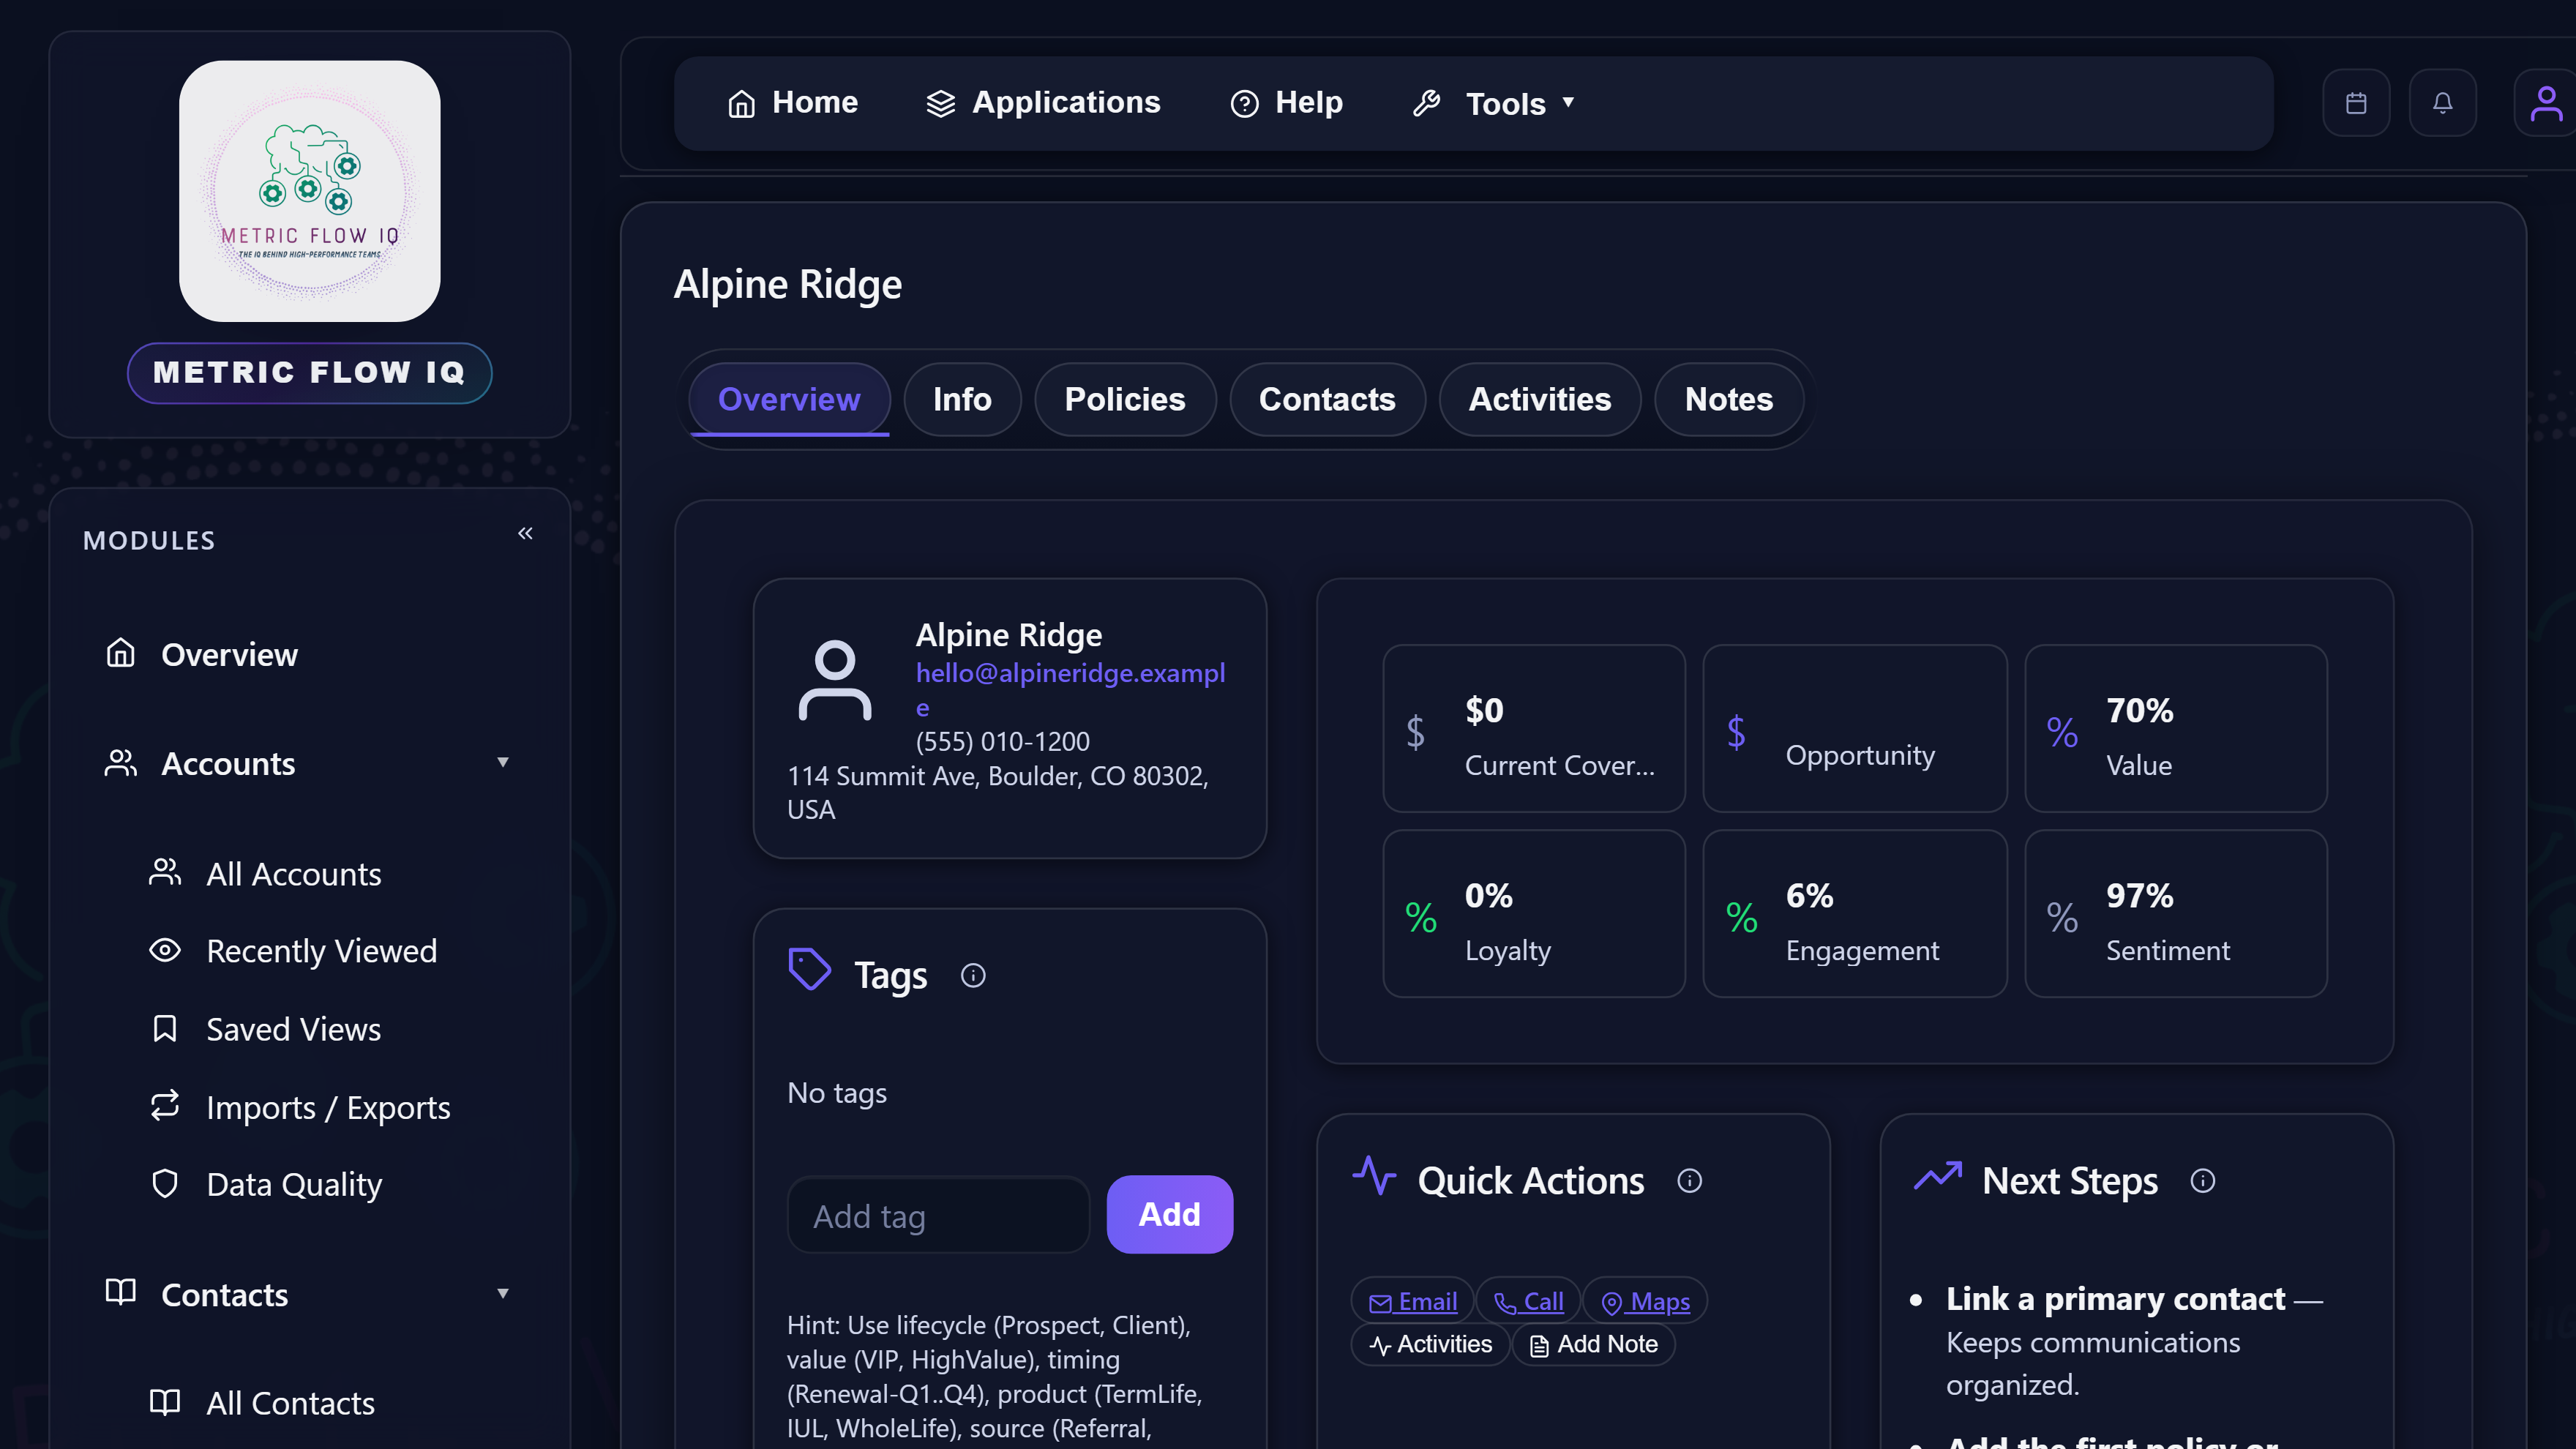2576x1449 pixels.
Task: Click the calendar icon in top bar
Action: point(2356,103)
